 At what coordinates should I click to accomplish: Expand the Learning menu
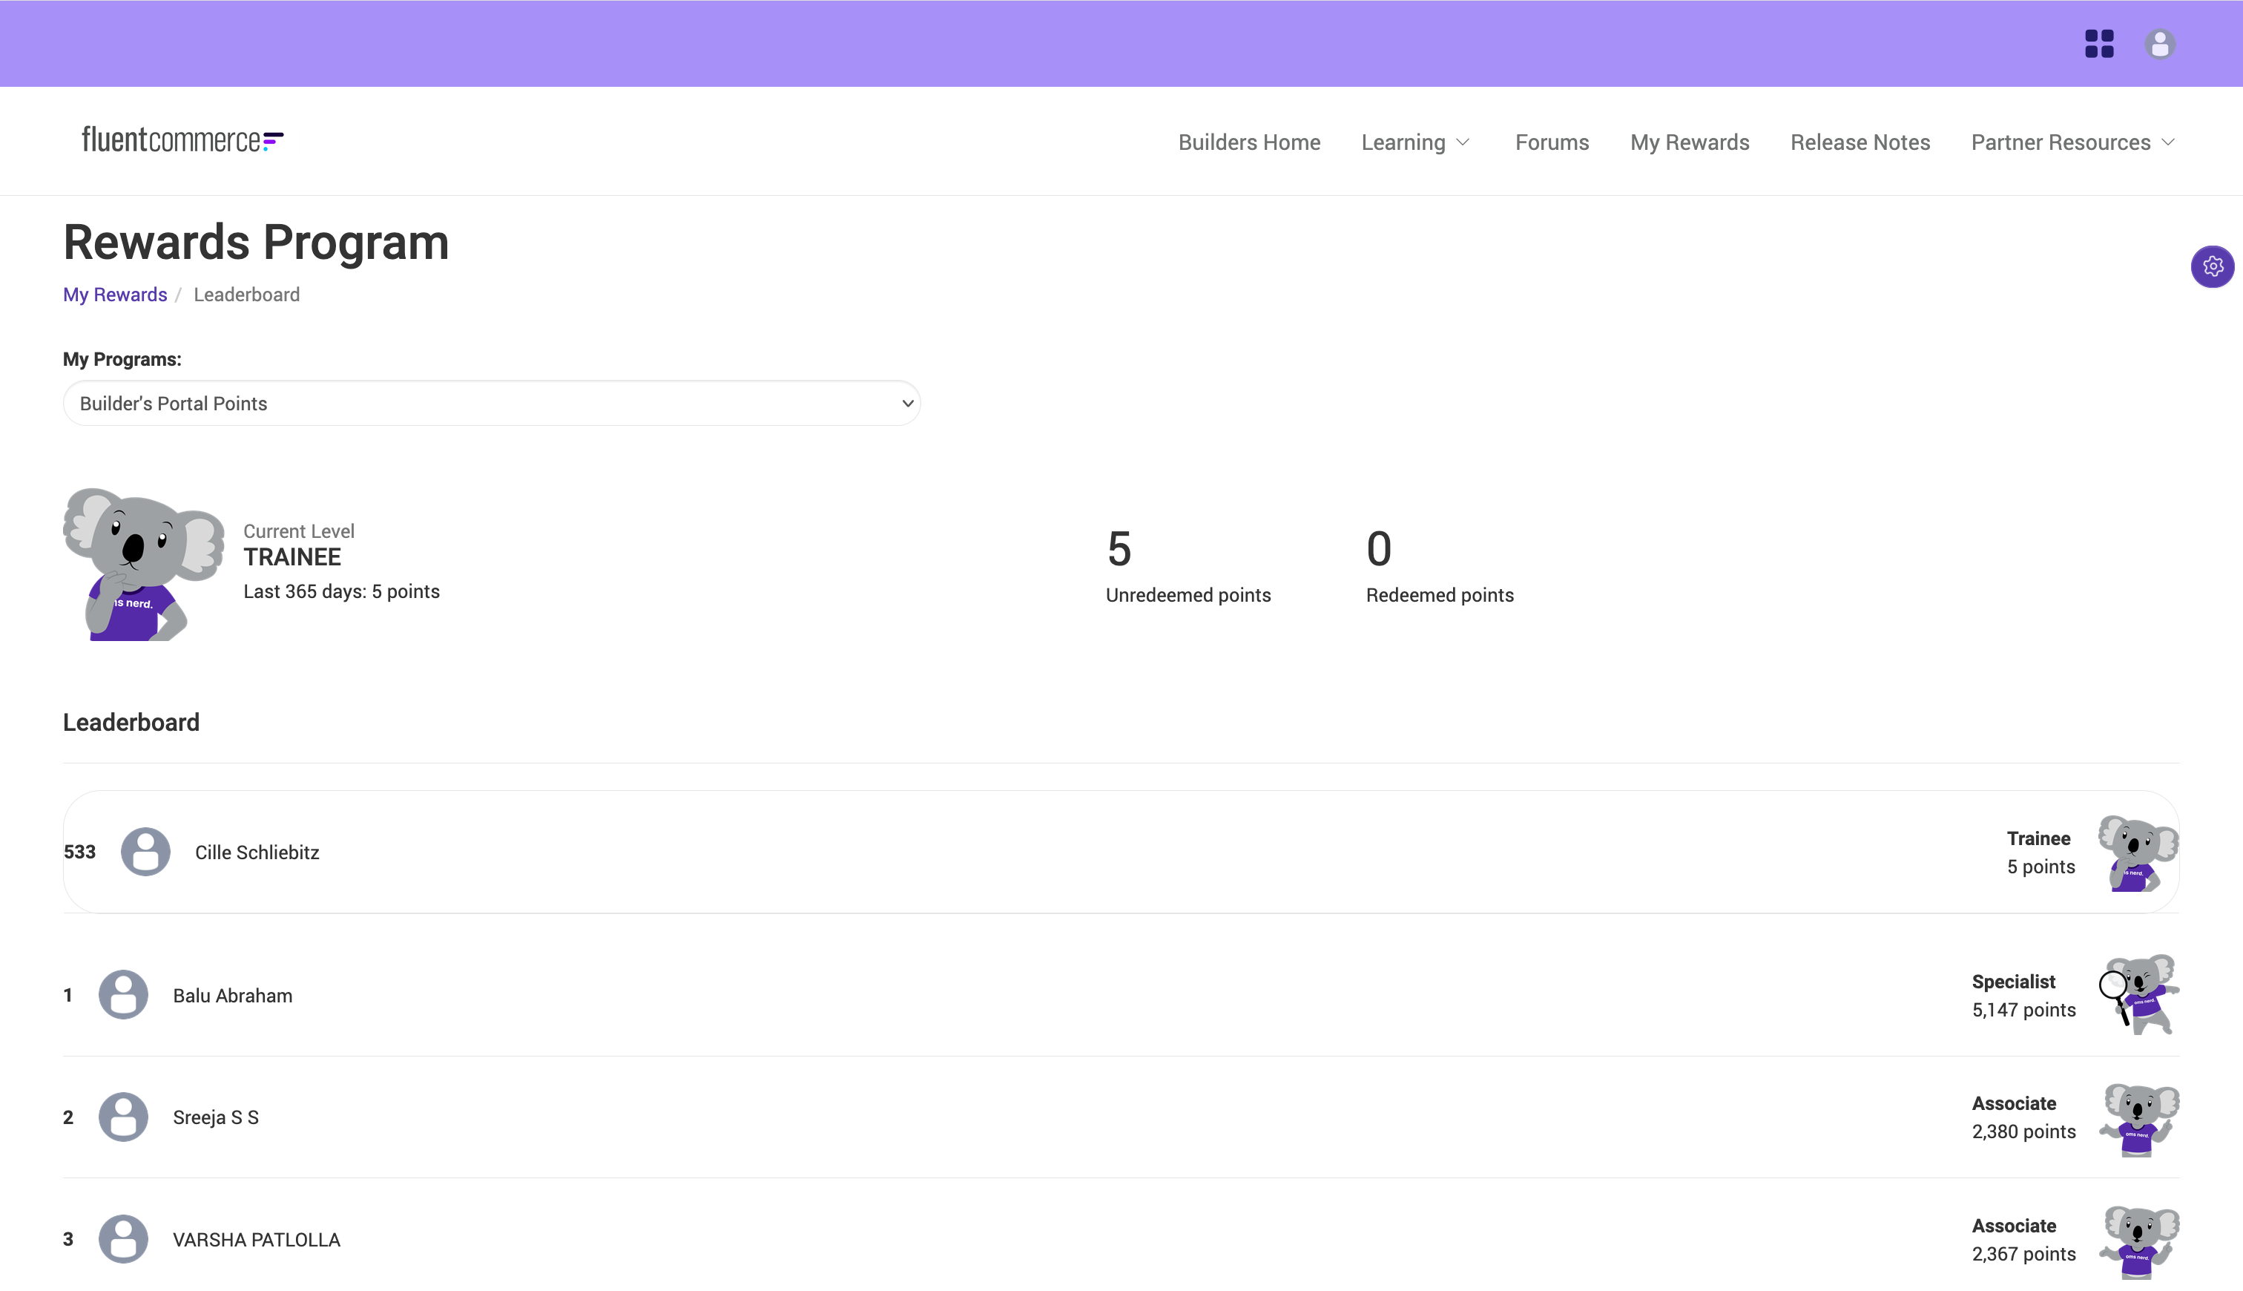(x=1415, y=142)
